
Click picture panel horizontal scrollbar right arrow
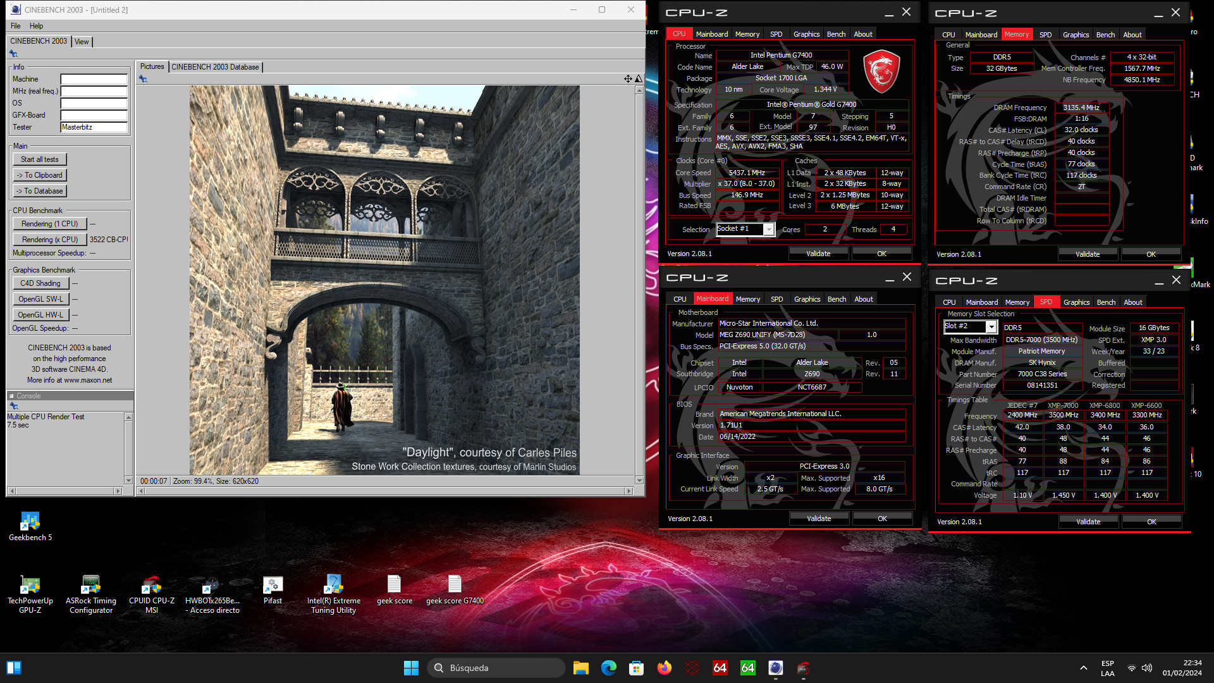coord(628,491)
